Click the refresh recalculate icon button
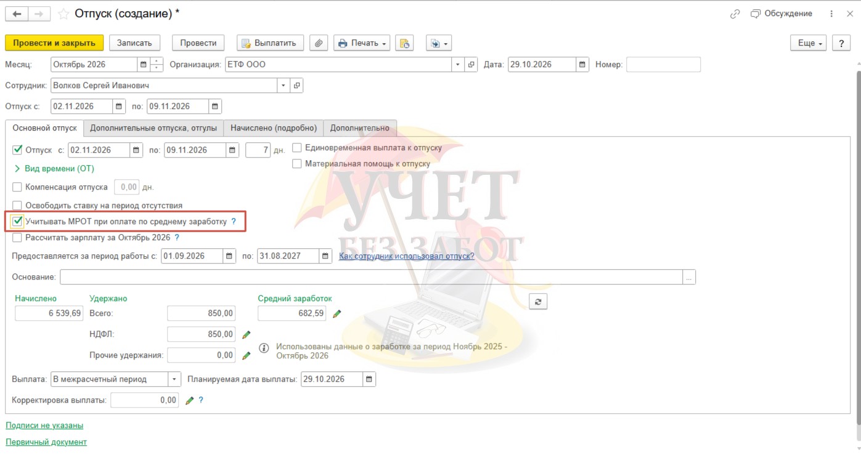Viewport: 861px width, 460px height. [538, 301]
